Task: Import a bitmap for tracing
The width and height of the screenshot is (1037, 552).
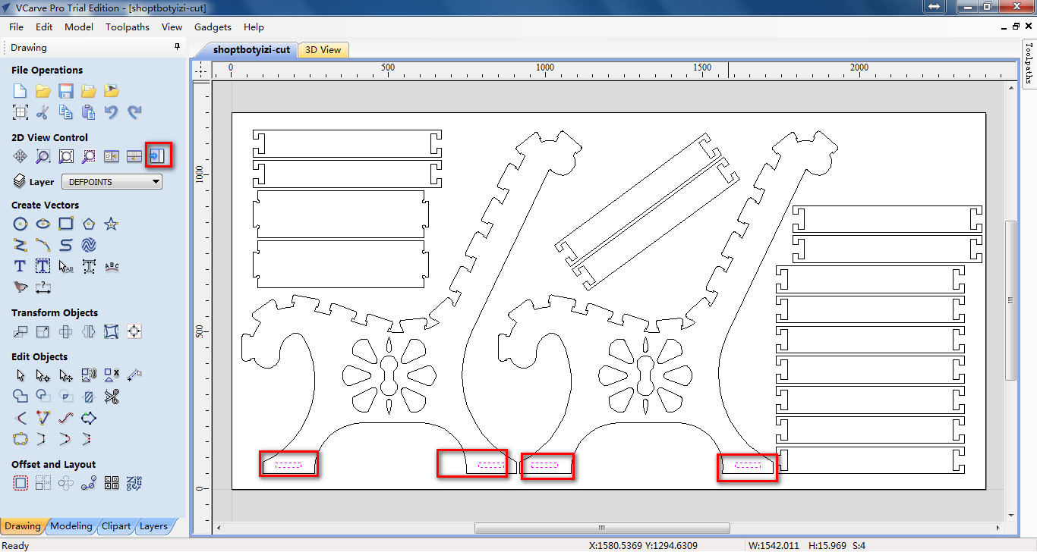Action: point(112,91)
